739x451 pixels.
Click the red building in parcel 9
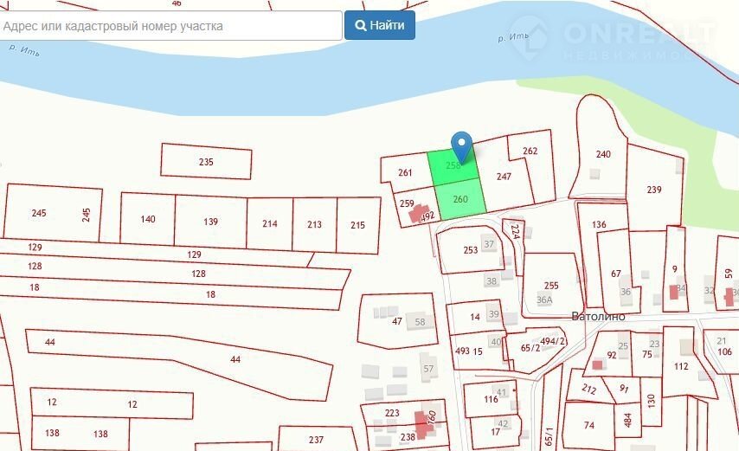[x=673, y=292]
